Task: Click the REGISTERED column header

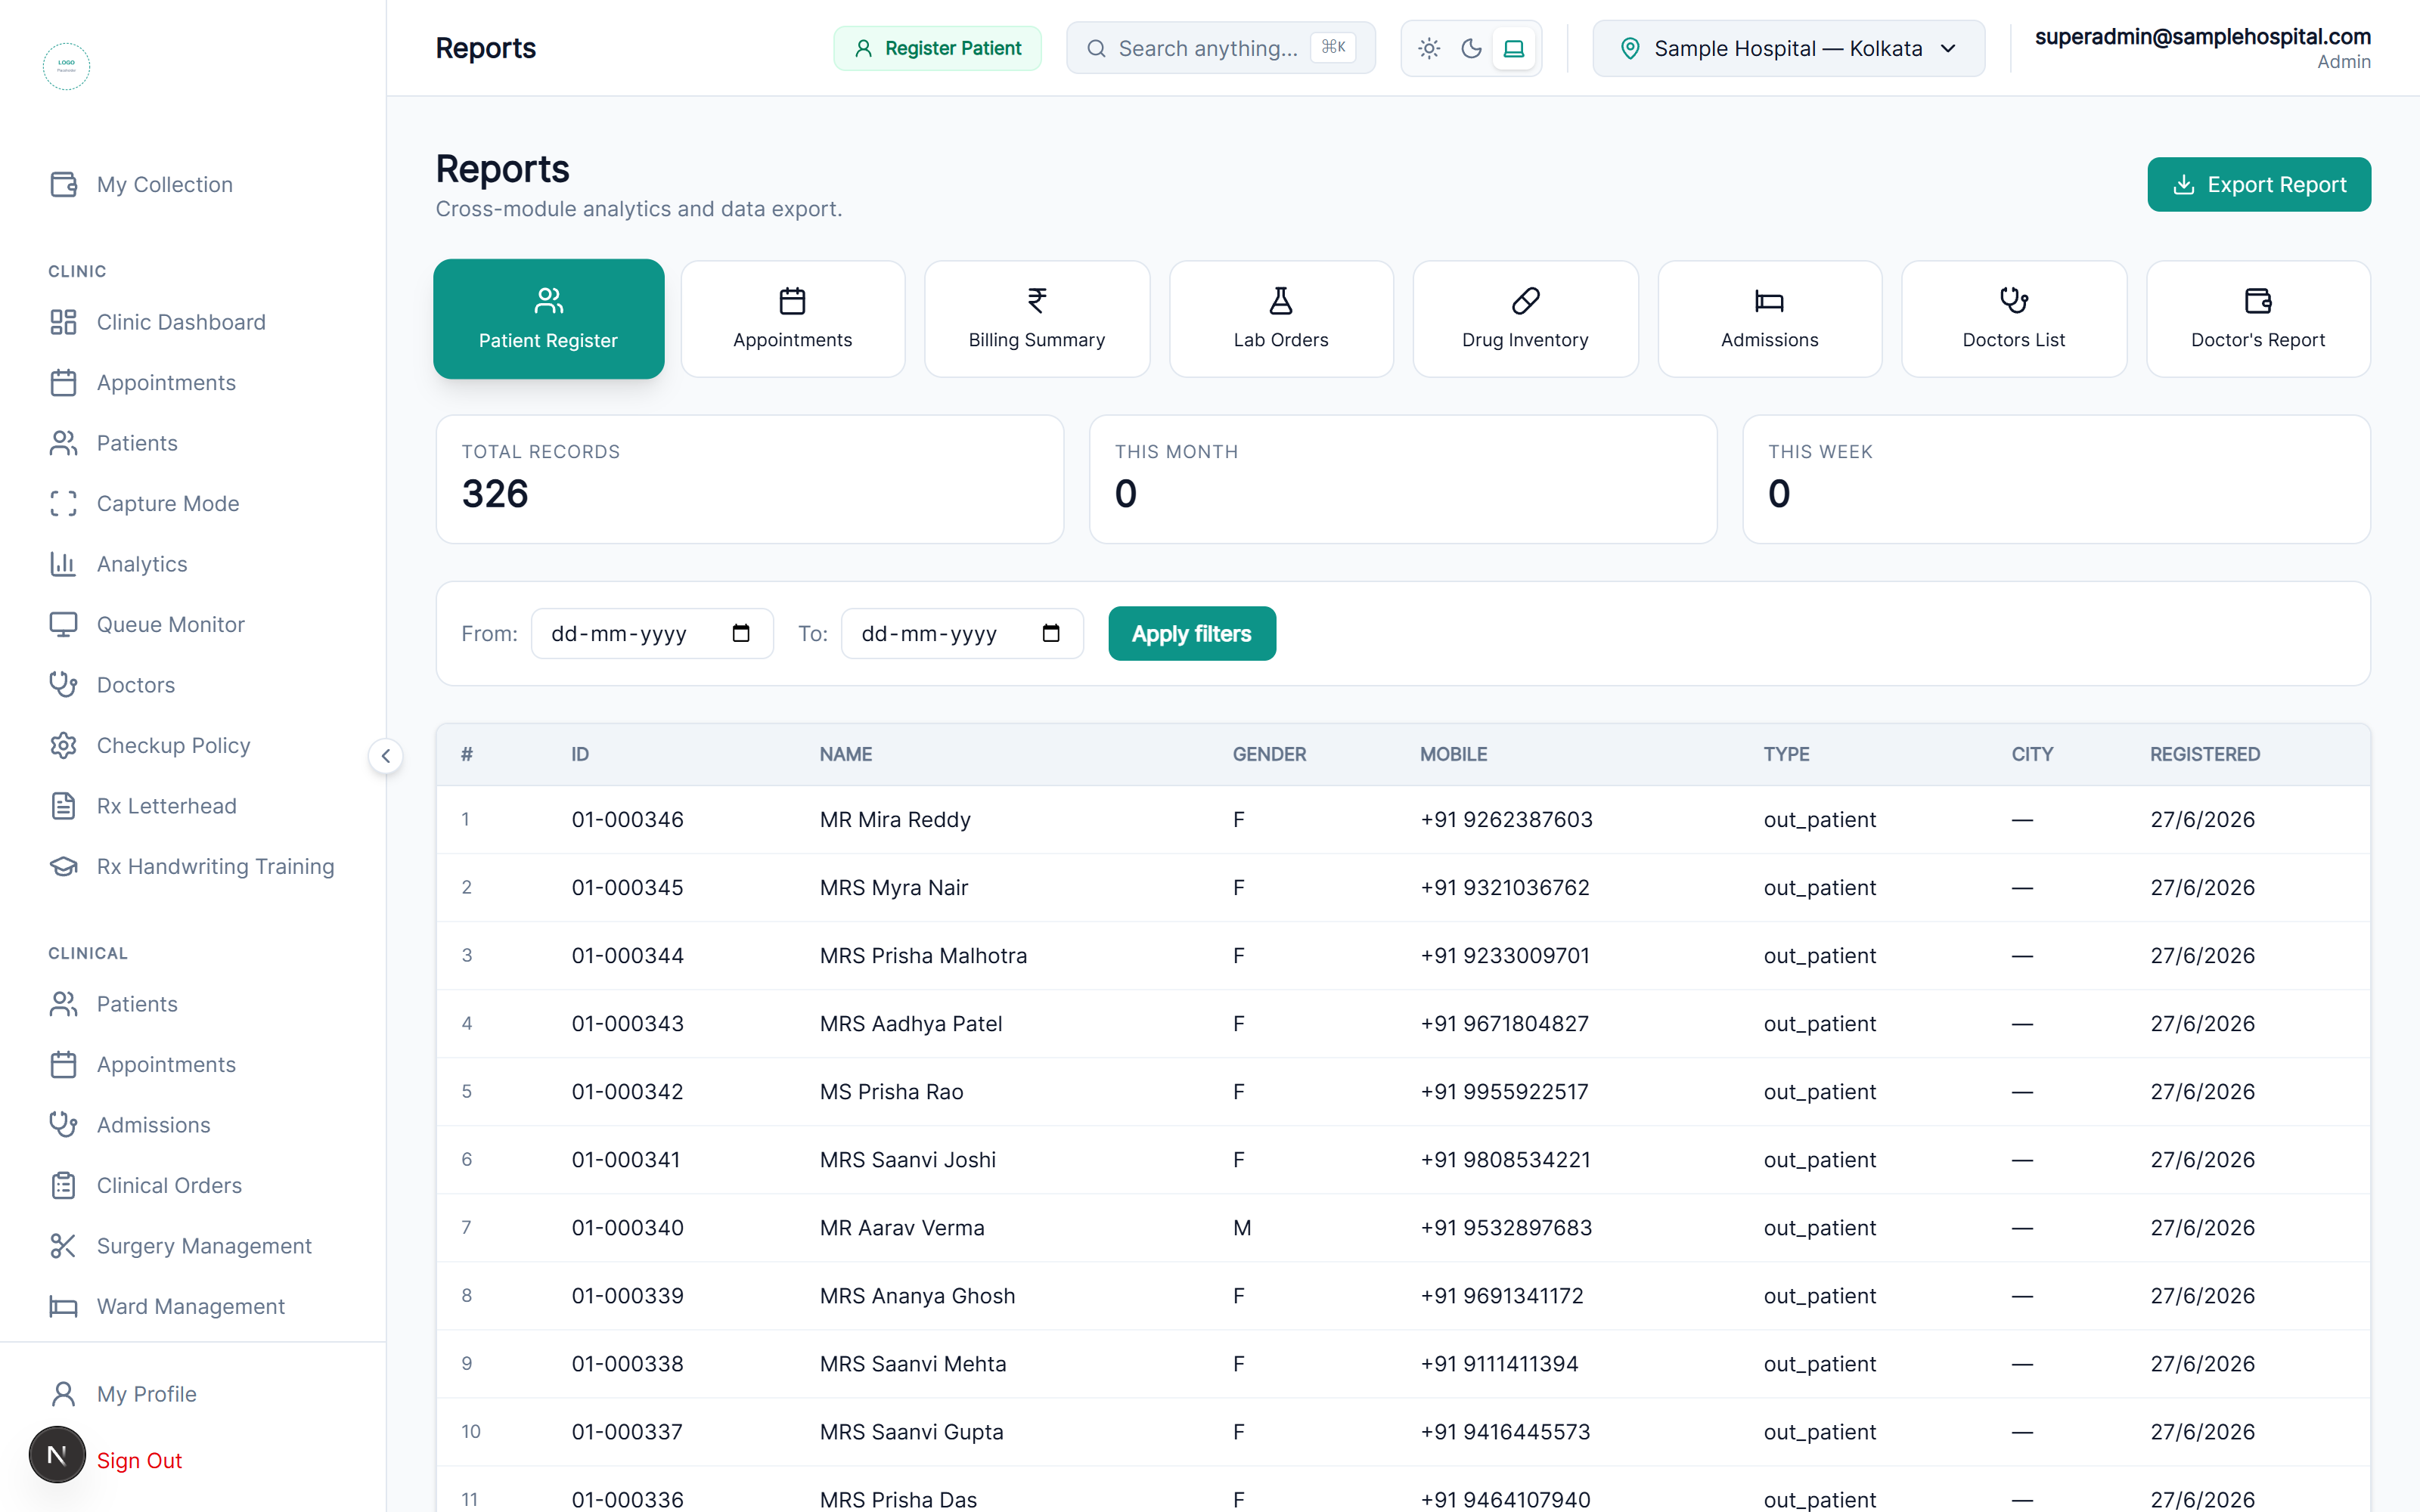Action: (2204, 754)
